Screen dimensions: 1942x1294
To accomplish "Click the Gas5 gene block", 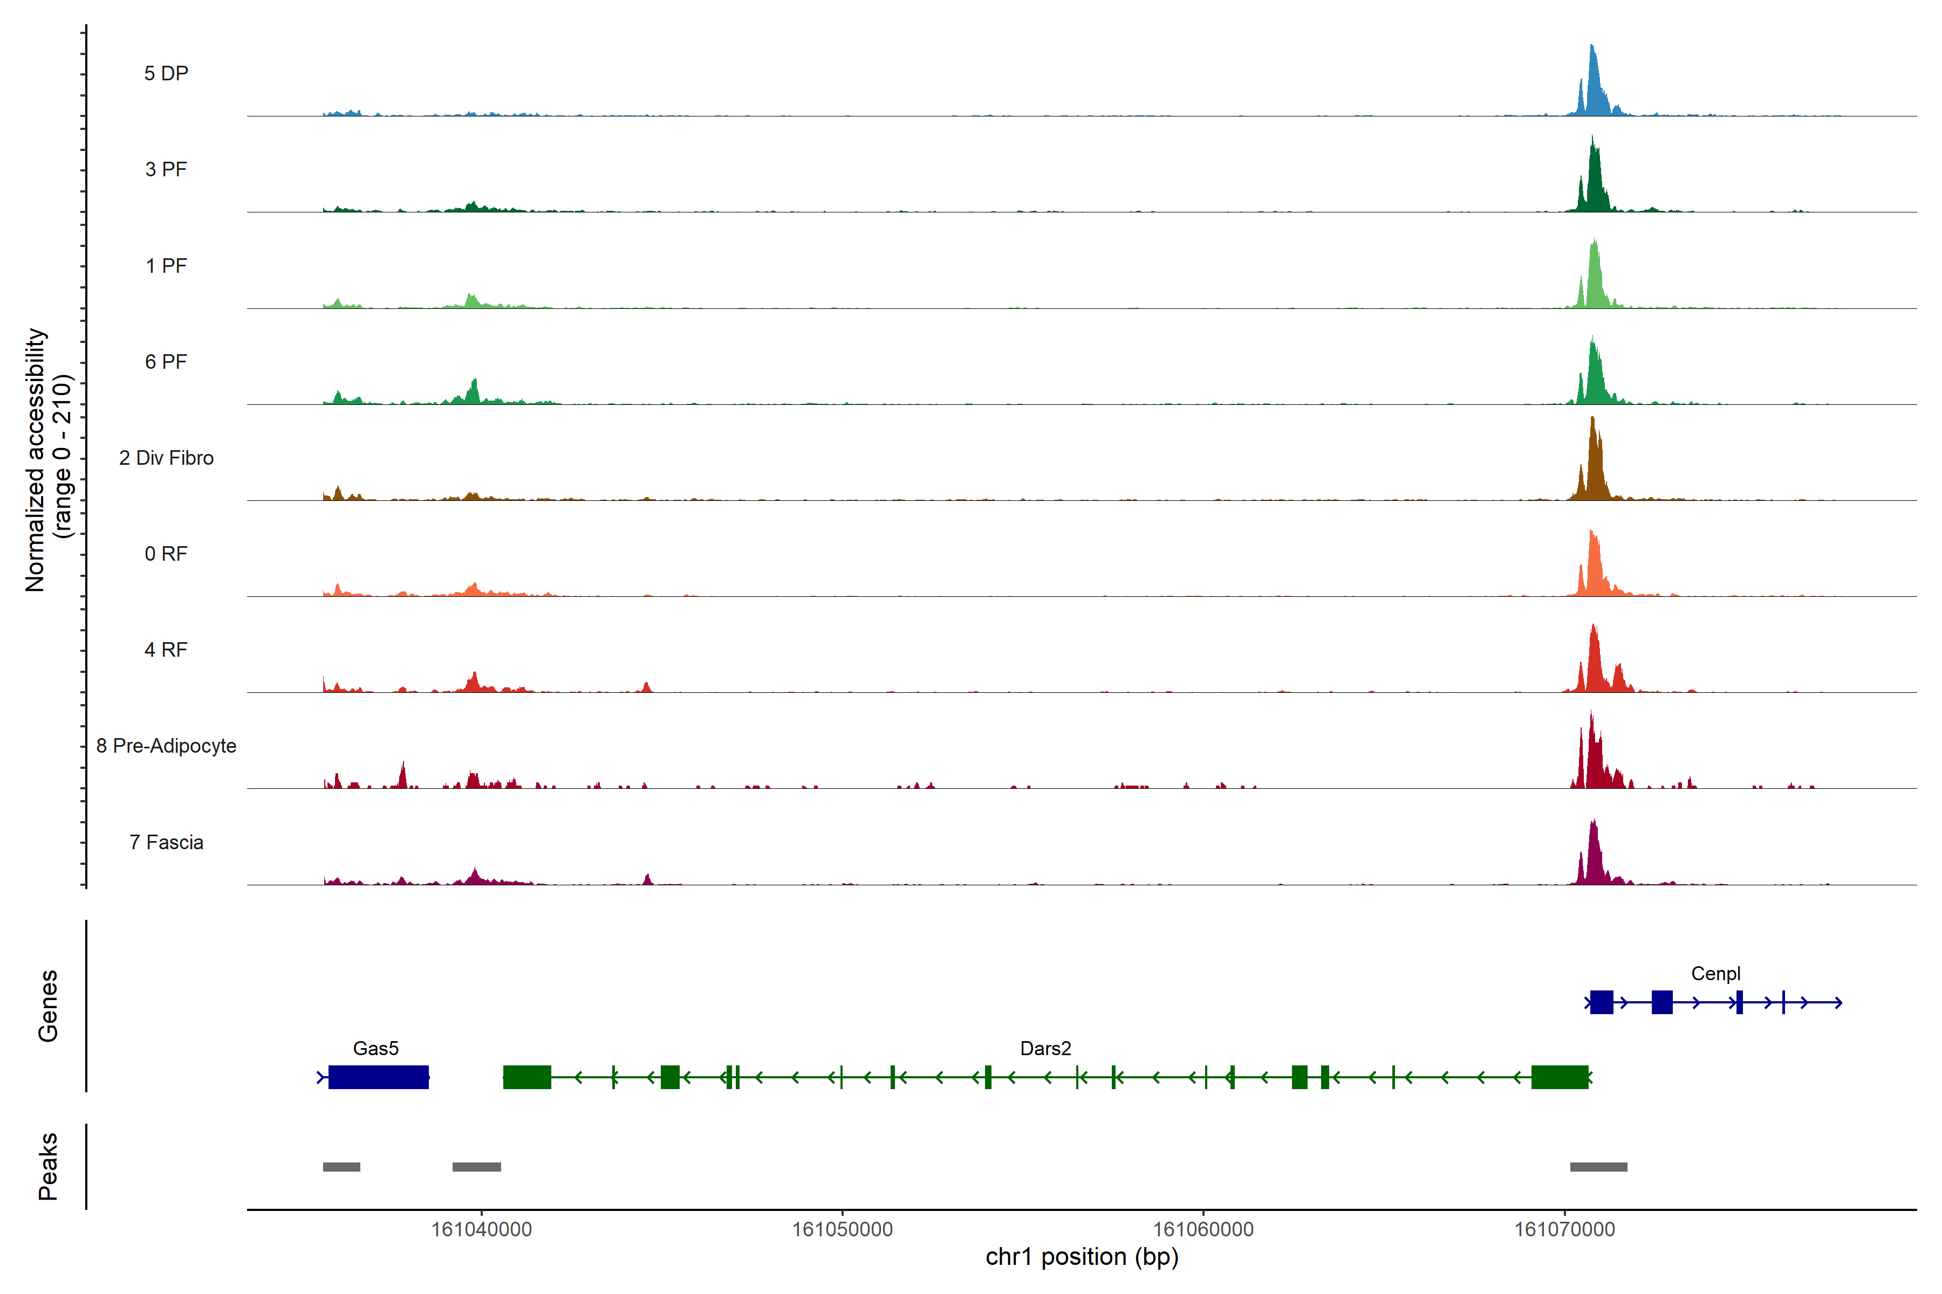I will tap(378, 1077).
